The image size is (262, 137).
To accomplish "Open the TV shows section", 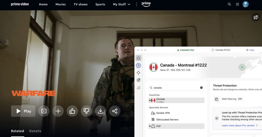I will click(x=81, y=4).
